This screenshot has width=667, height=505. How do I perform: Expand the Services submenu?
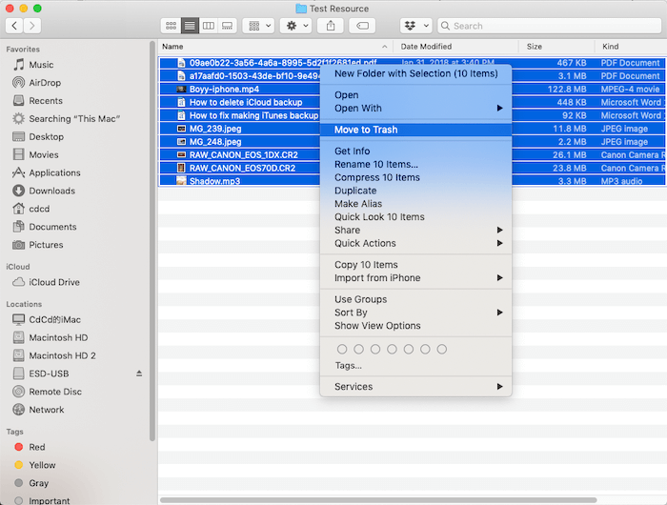415,387
